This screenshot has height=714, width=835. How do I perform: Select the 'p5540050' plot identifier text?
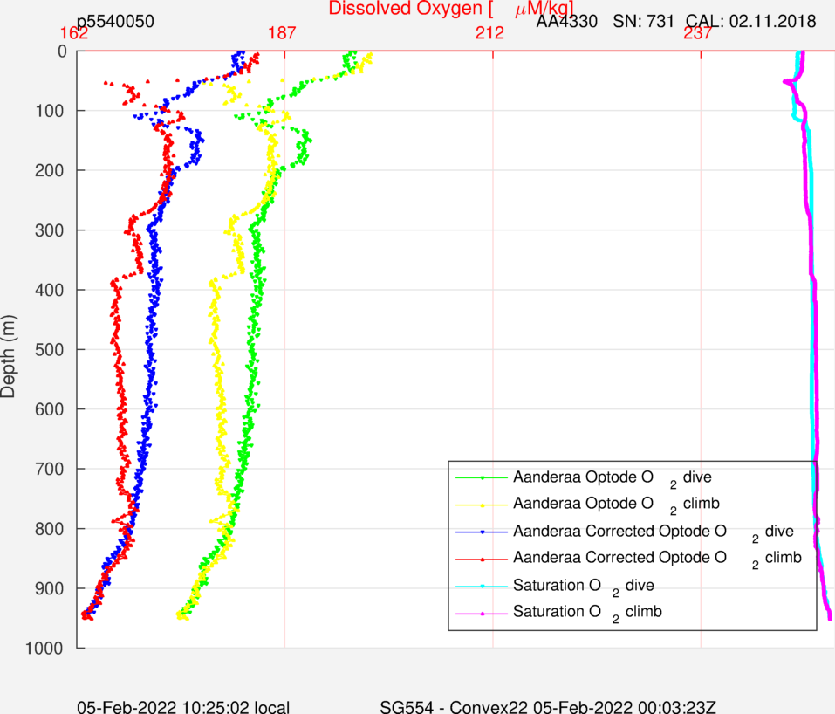pos(115,21)
